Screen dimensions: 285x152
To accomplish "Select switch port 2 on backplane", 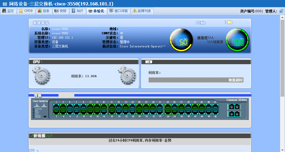I will tap(56, 112).
